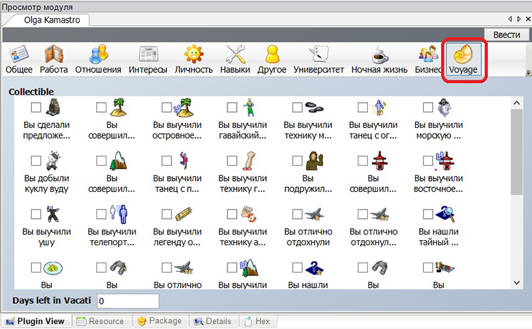Image resolution: width=532 pixels, height=329 pixels.
Task: Open the Ночная жизнь coffee cup icon
Action: 380,54
